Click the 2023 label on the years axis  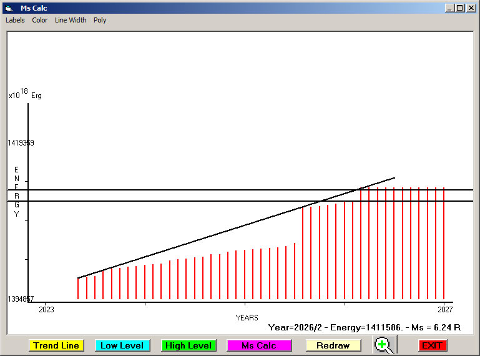(x=47, y=309)
